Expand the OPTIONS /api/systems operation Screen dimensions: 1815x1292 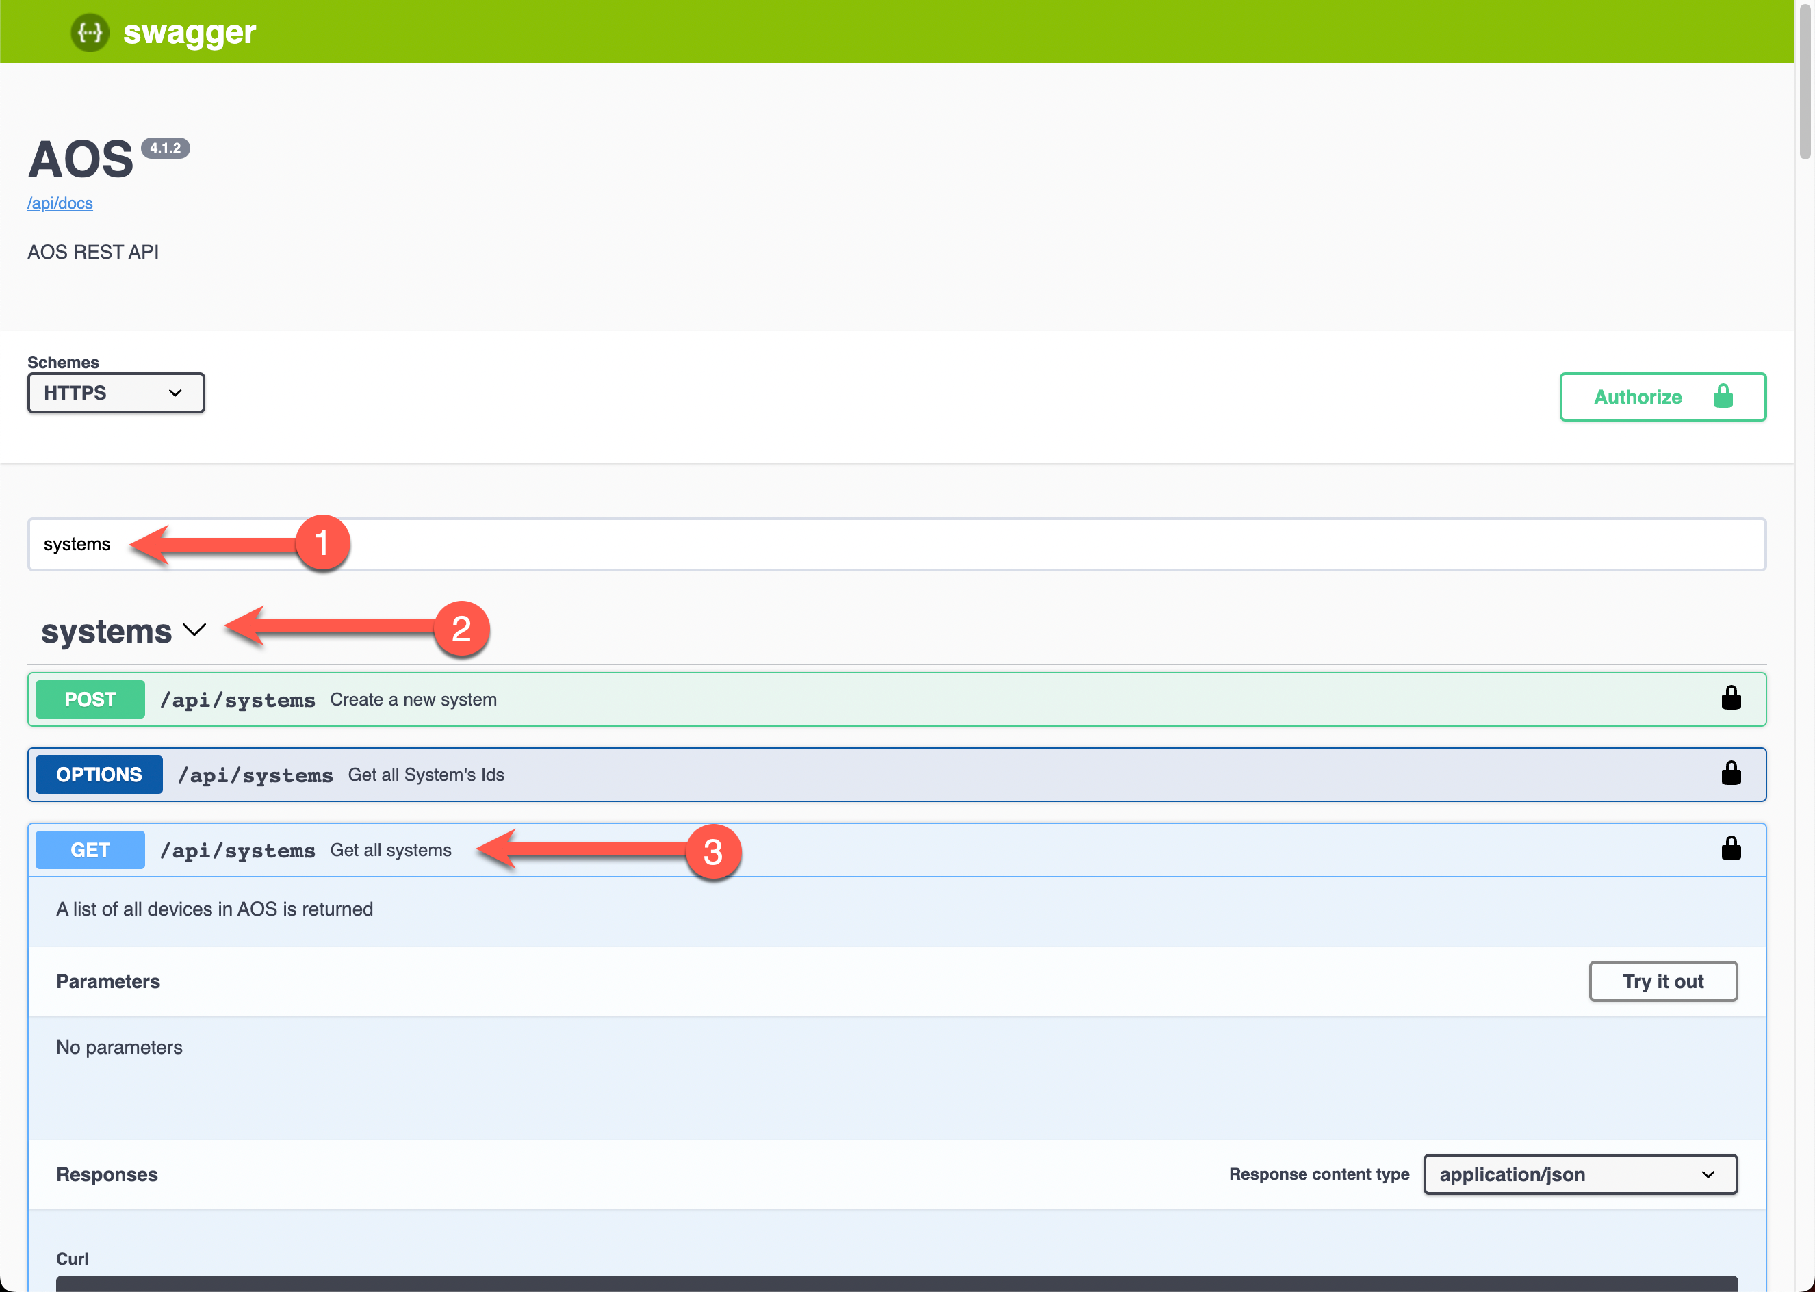pyautogui.click(x=897, y=775)
